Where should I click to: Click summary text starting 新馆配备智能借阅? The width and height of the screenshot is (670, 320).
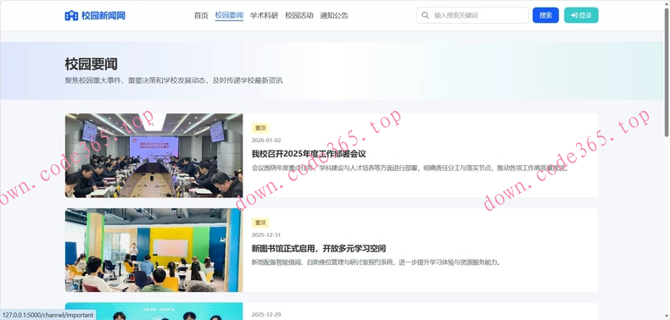(x=376, y=262)
